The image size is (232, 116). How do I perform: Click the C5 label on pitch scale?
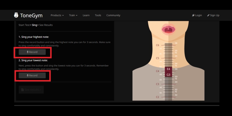click(x=157, y=58)
